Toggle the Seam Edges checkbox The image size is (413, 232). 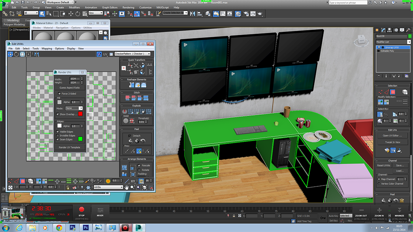[57, 139]
